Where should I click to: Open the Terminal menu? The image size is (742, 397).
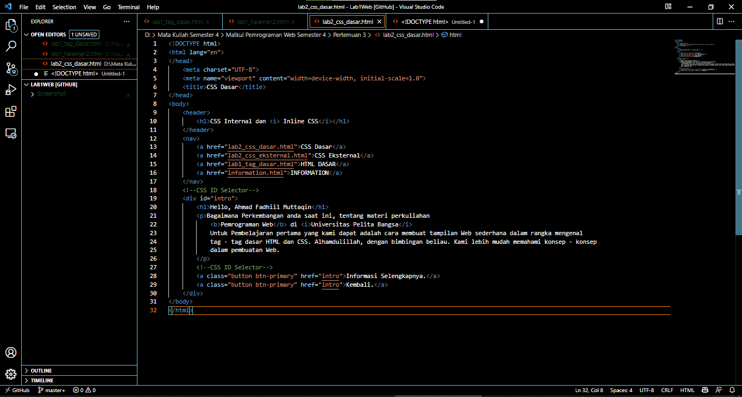pos(128,7)
